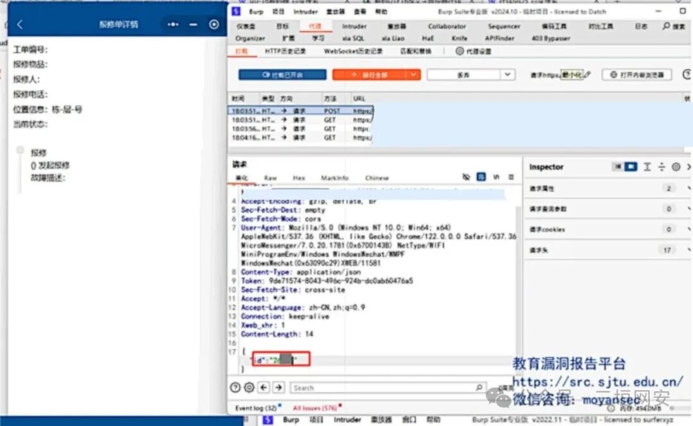Image resolution: width=693 pixels, height=426 pixels.
Task: Open the three-dots more options menu
Action: [x=173, y=25]
